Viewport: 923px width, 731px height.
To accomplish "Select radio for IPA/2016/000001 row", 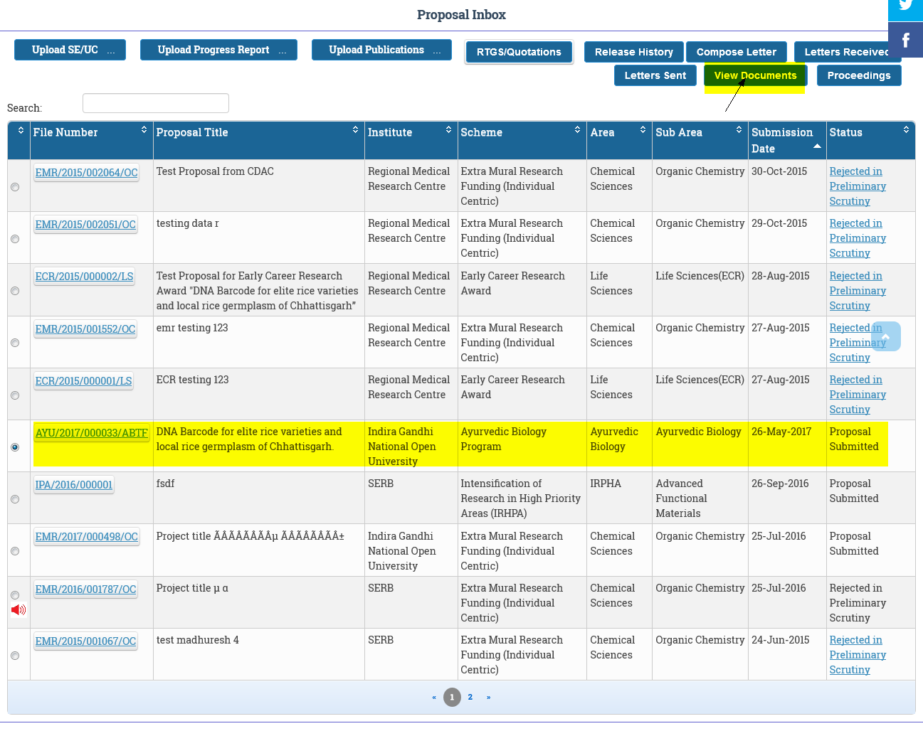I will tap(15, 499).
